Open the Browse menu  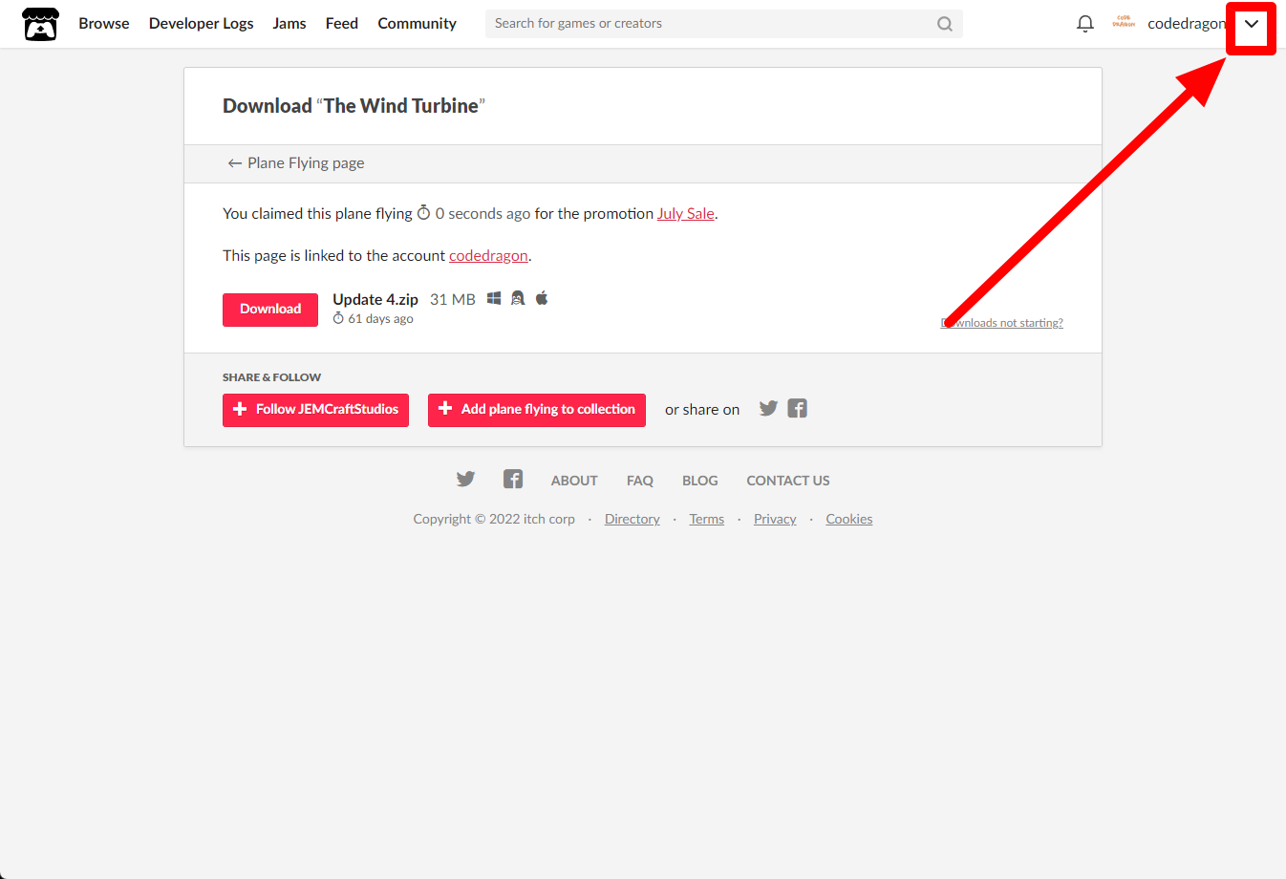[104, 24]
